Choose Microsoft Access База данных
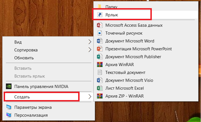This screenshot has width=201, height=122. click(146, 25)
